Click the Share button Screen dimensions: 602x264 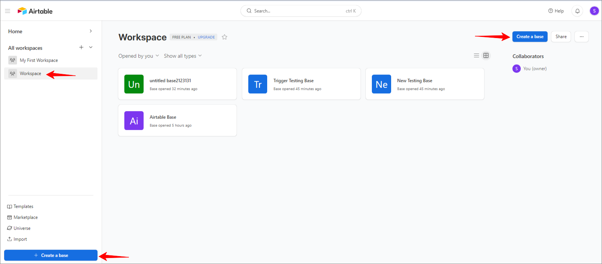(x=561, y=37)
